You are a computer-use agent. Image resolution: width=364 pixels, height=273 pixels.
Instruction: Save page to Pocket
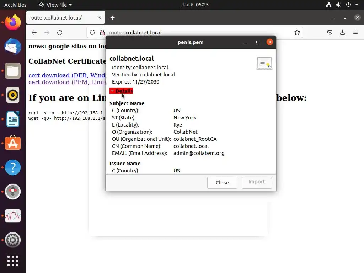tap(330, 32)
